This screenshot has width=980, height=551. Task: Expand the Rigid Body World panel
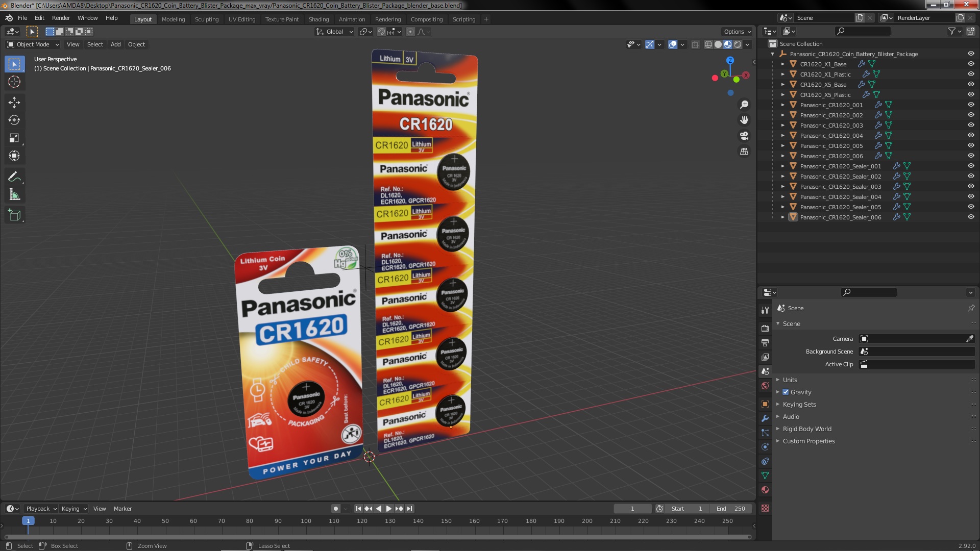click(x=807, y=429)
